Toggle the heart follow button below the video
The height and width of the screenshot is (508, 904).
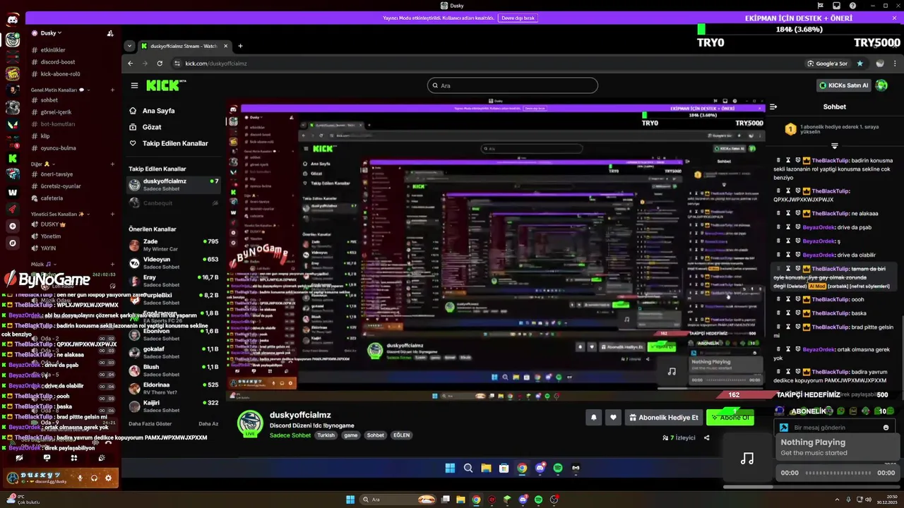[613, 418]
